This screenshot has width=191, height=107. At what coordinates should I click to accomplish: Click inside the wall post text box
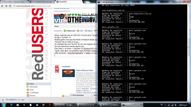(x=75, y=45)
